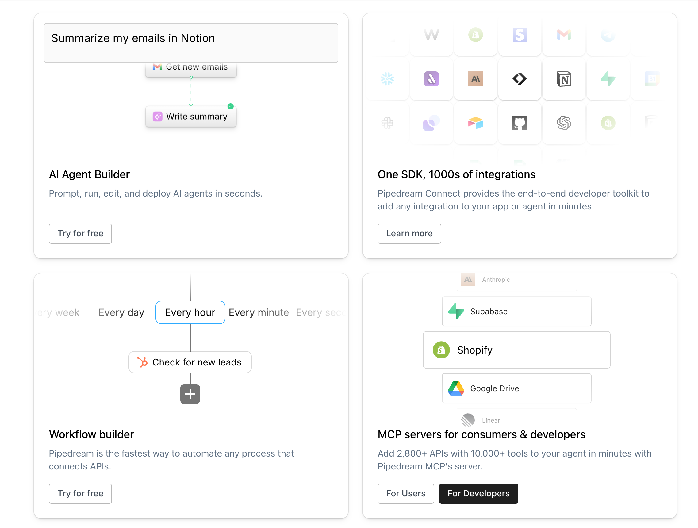This screenshot has width=698, height=528.
Task: Click the Airtable icon tile
Action: [475, 123]
